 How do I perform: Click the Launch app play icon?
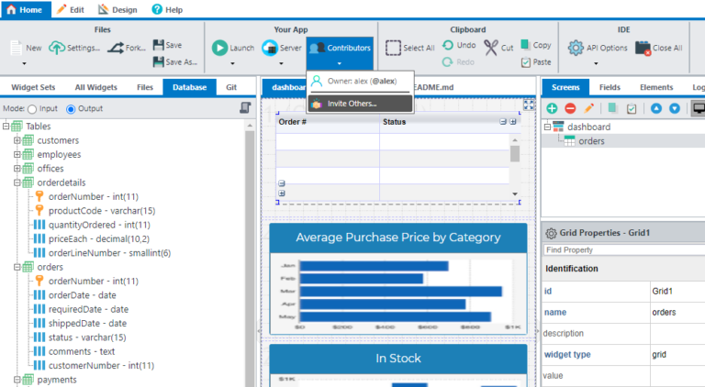click(220, 48)
